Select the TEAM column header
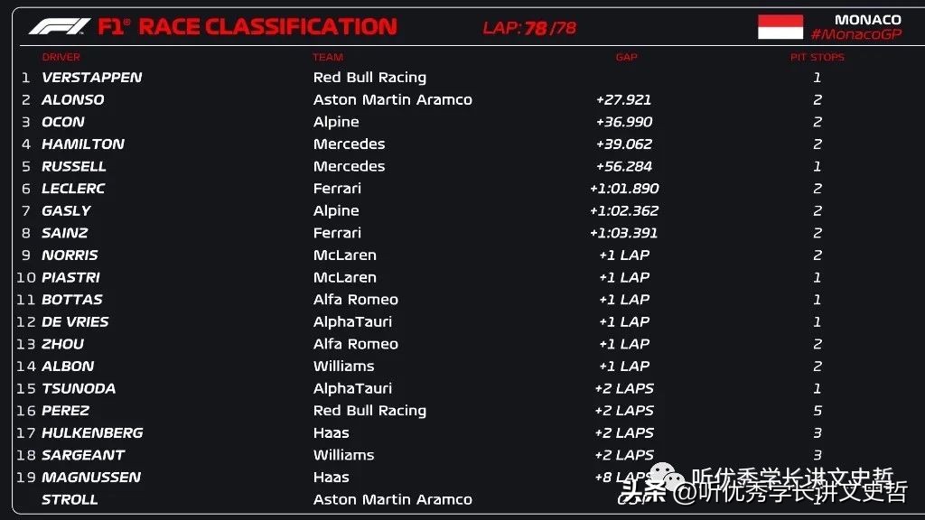 pos(328,57)
